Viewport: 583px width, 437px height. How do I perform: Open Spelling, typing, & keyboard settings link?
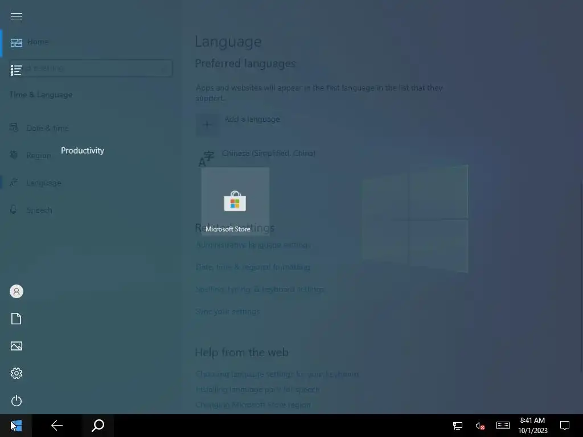260,289
